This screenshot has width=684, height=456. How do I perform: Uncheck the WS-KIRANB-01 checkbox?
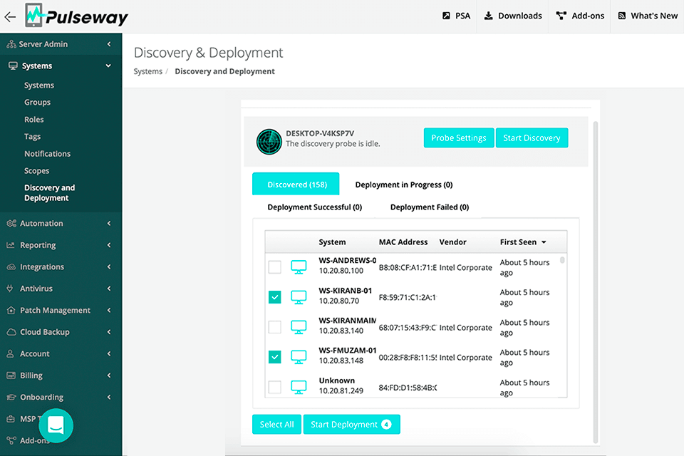click(274, 296)
